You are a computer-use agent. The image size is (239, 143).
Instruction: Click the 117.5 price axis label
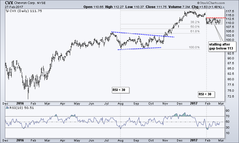point(230,11)
